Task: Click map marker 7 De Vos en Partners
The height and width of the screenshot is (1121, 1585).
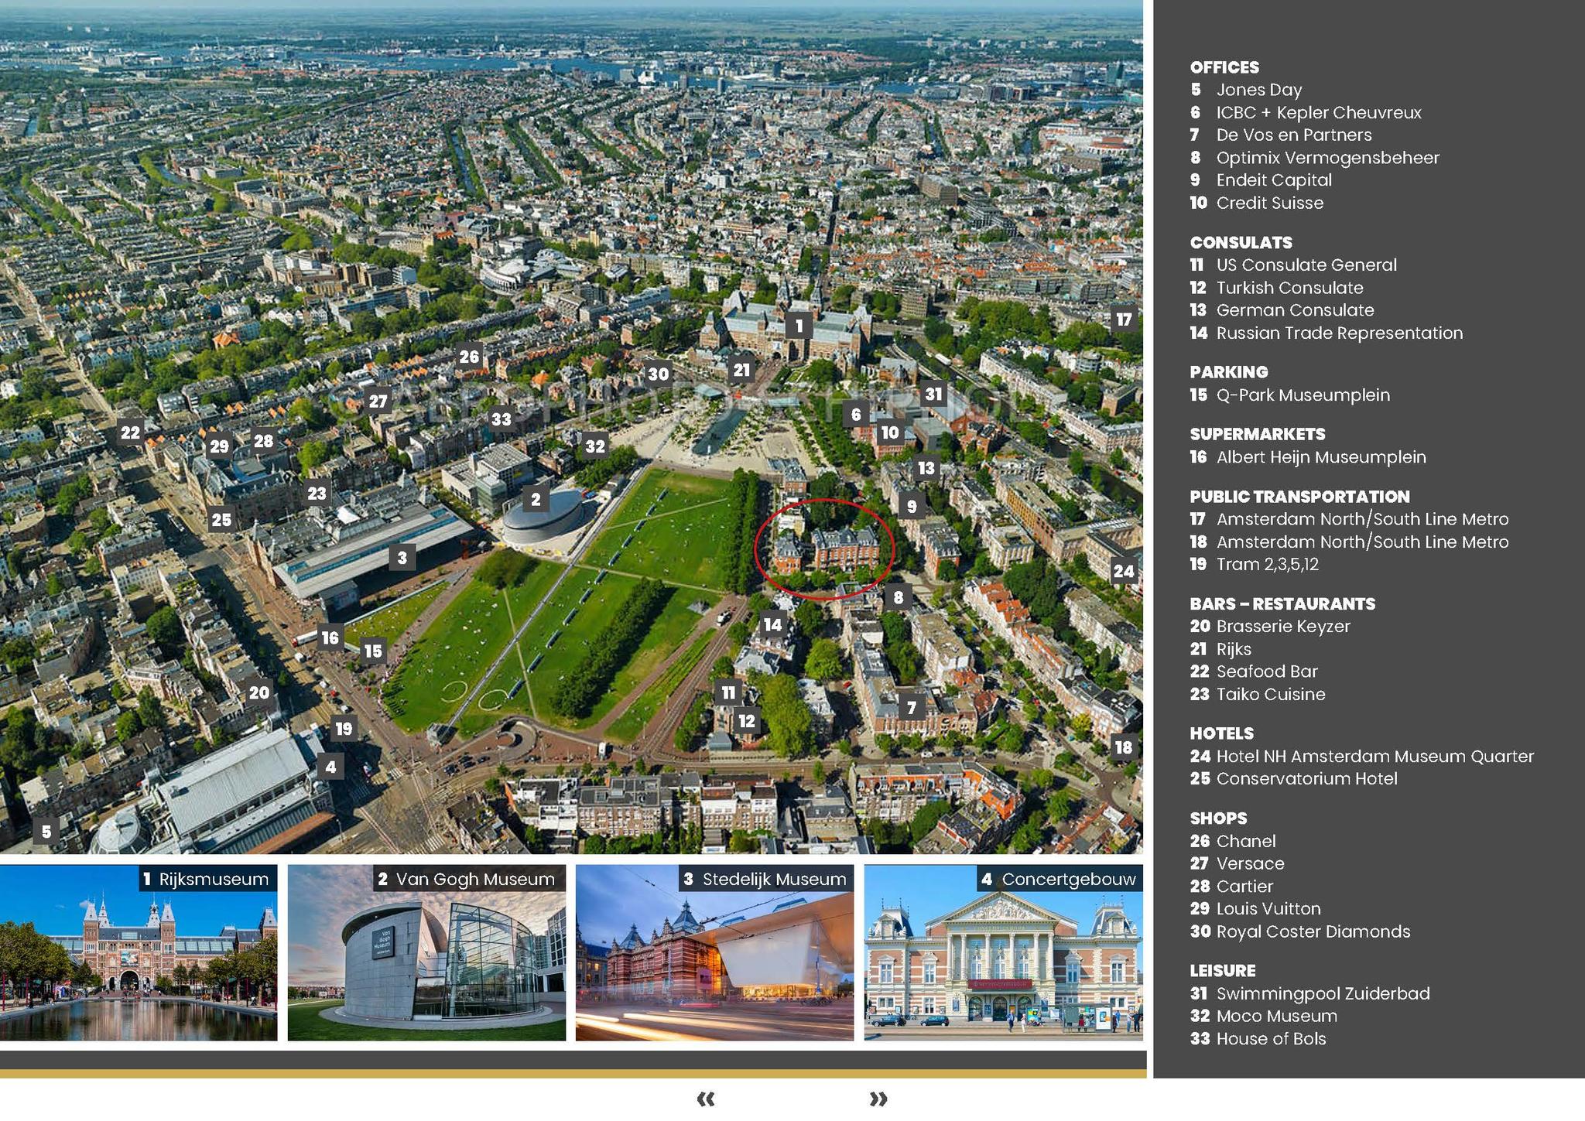Action: pyautogui.click(x=912, y=707)
